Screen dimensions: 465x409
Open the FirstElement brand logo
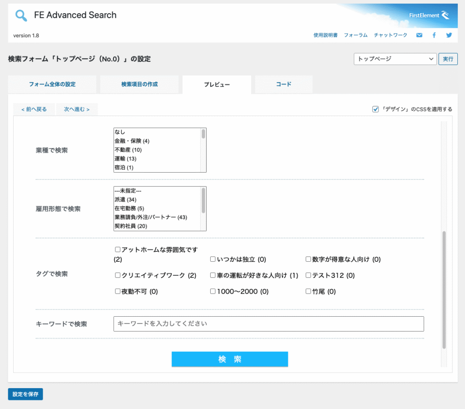click(x=429, y=15)
